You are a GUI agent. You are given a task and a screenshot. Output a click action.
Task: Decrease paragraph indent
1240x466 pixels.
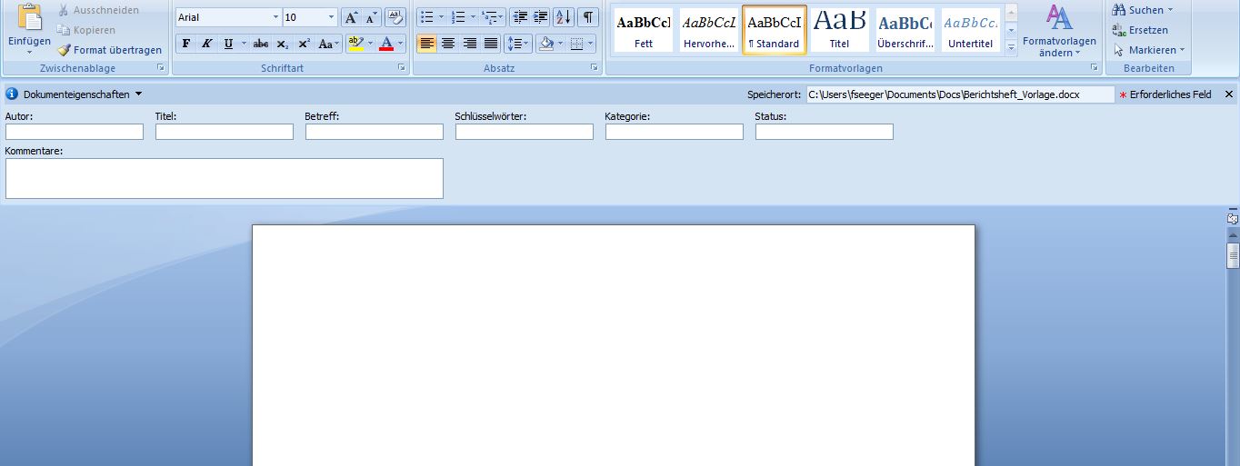pyautogui.click(x=520, y=17)
